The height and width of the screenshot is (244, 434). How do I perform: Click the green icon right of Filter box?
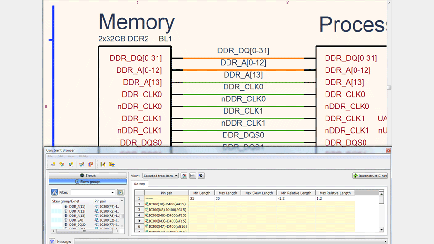[x=120, y=193]
